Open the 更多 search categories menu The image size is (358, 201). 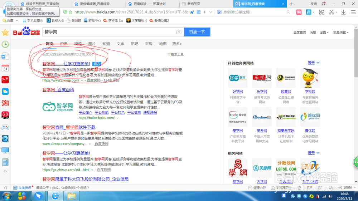coord(177,44)
